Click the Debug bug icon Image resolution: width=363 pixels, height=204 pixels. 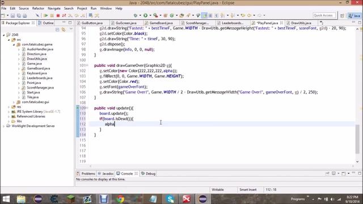[136, 15]
